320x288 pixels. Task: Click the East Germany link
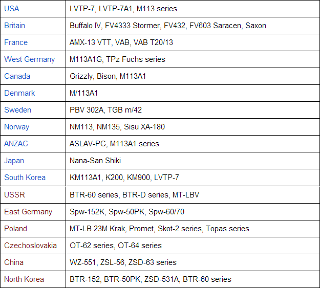[28, 212]
